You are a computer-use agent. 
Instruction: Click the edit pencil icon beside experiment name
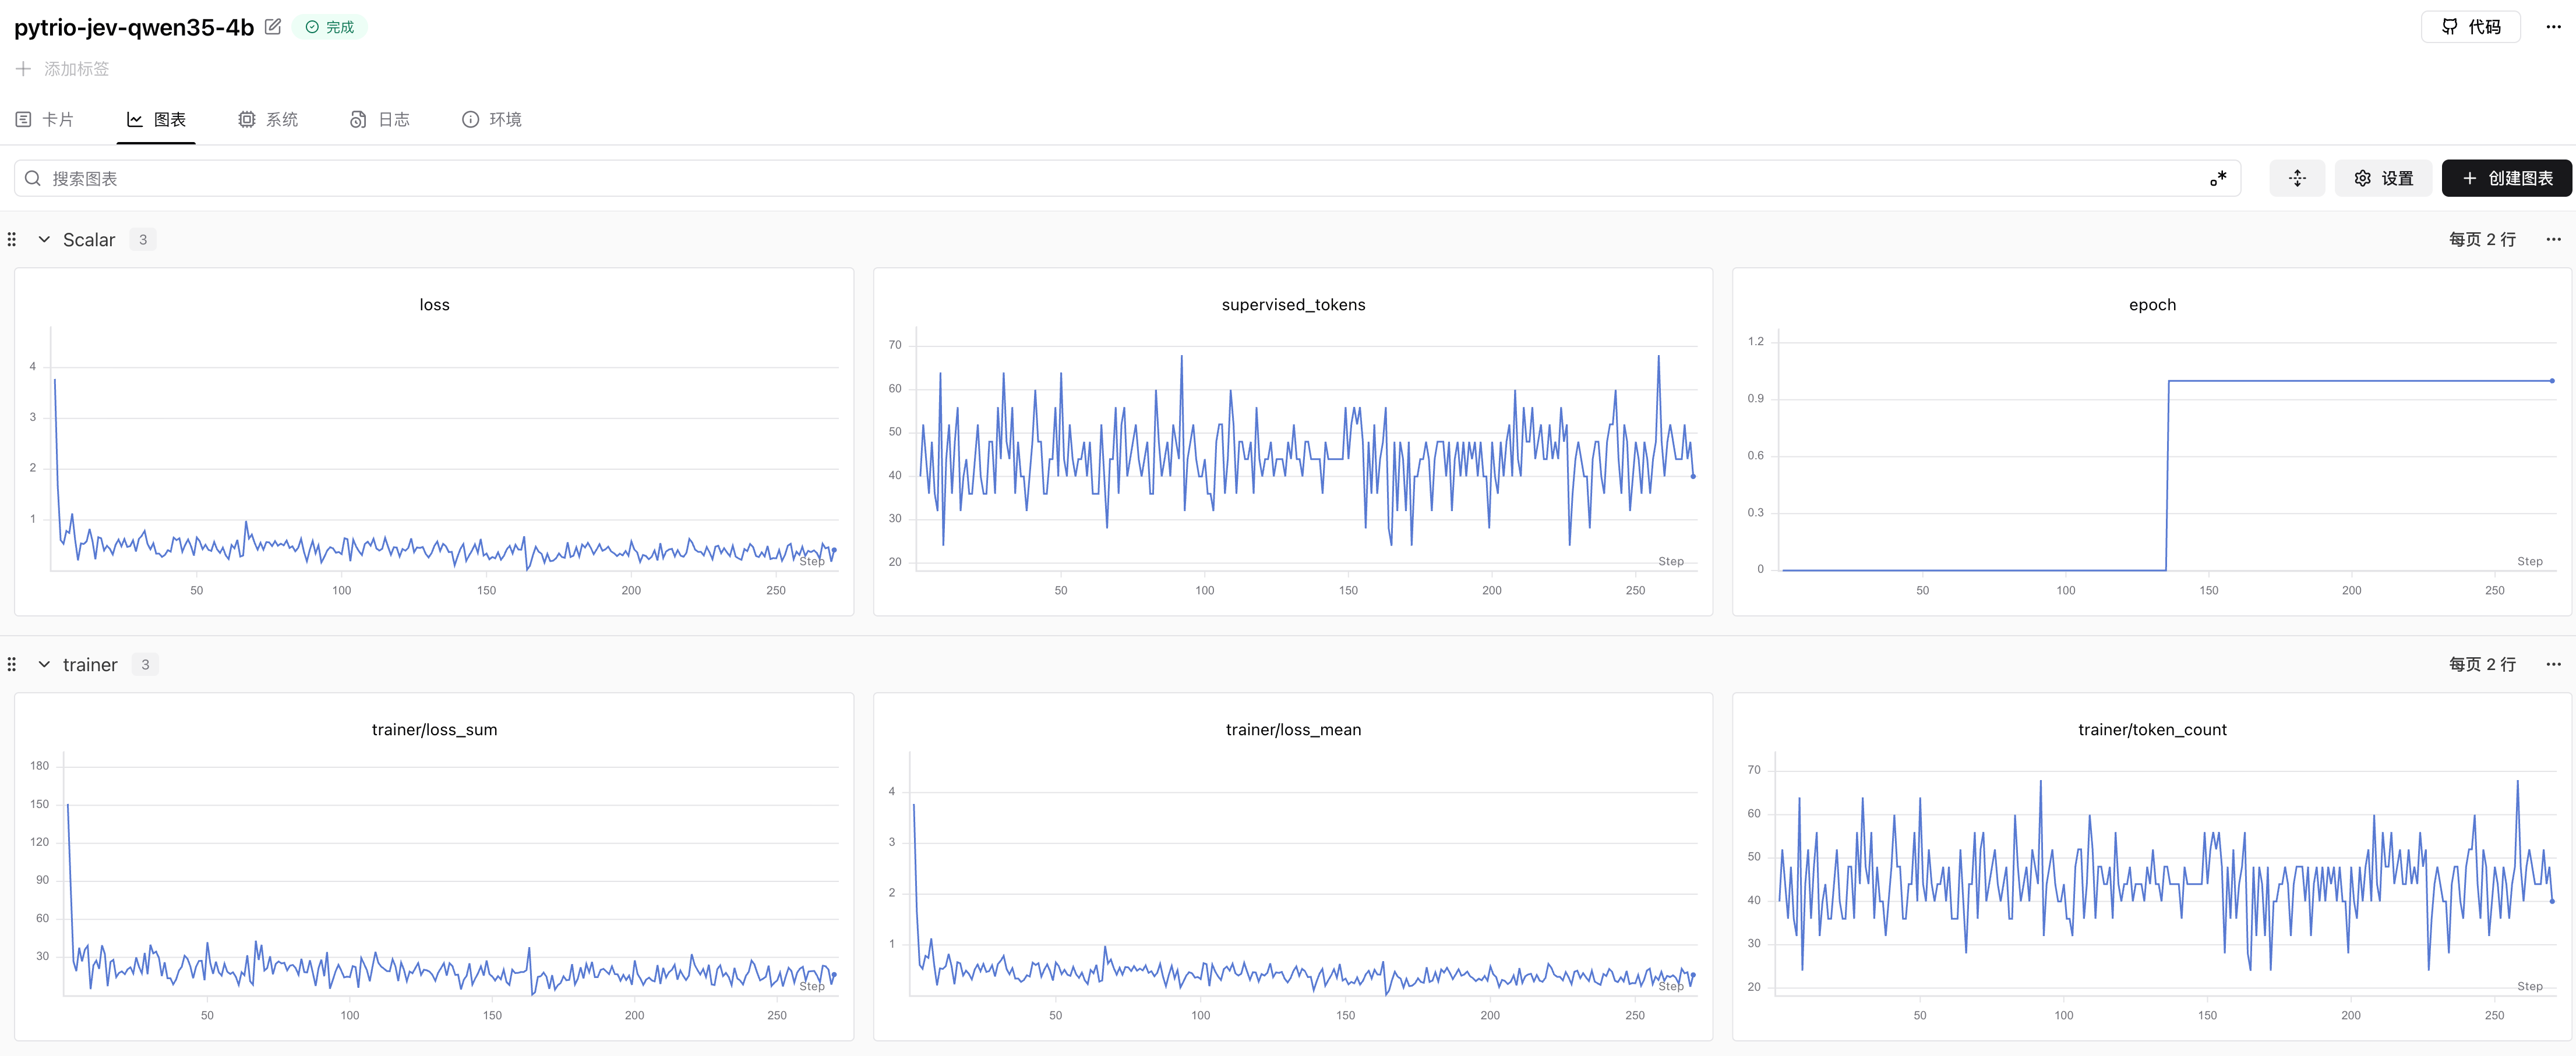[x=273, y=27]
